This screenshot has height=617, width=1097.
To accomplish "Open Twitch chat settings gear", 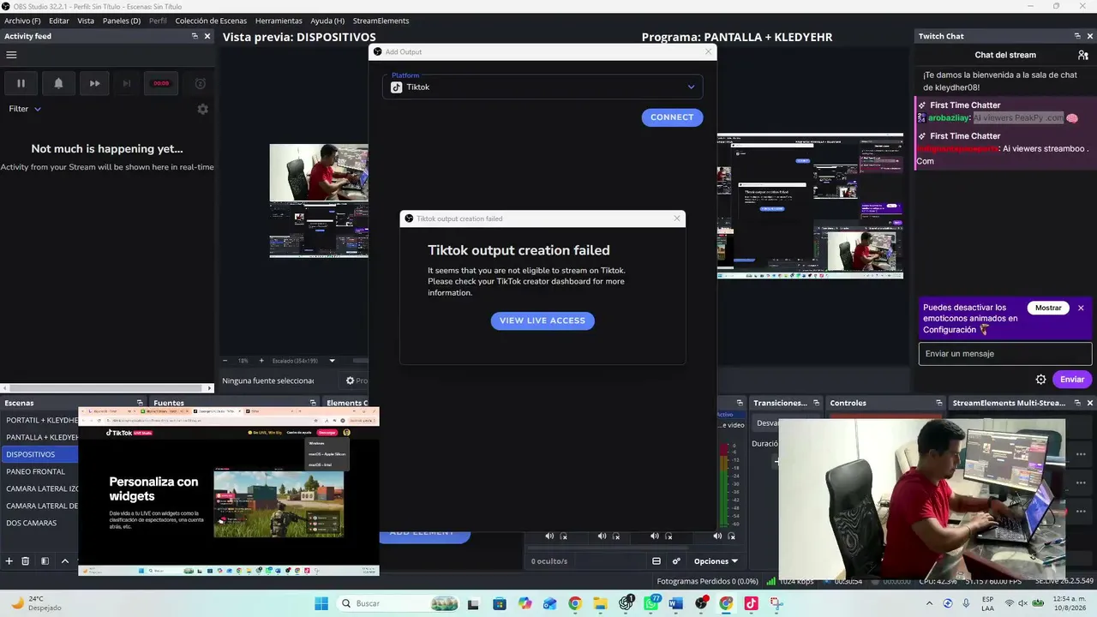I will 1040,380.
